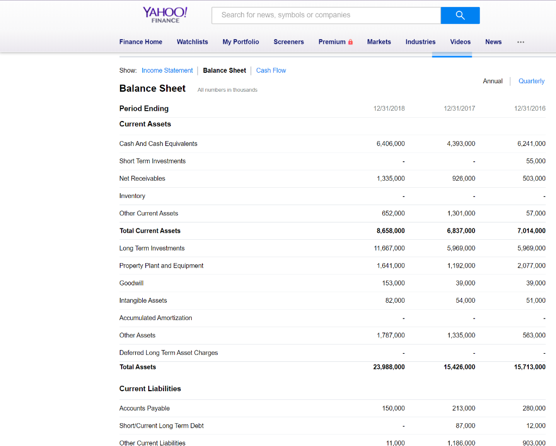Go to Videos section
Viewport: 556px width, 446px height.
pyautogui.click(x=460, y=42)
